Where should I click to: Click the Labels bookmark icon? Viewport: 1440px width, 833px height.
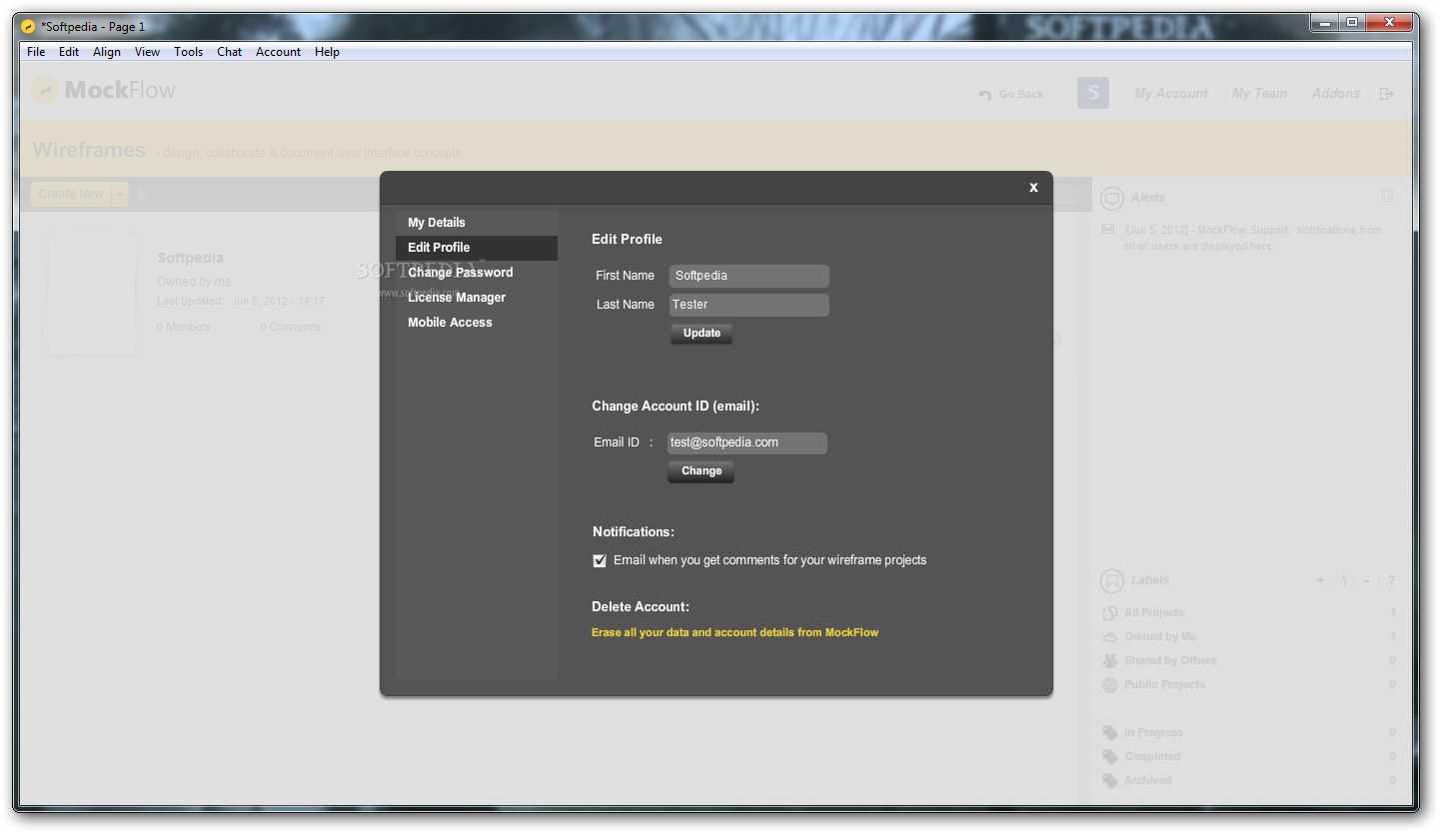click(x=1112, y=580)
